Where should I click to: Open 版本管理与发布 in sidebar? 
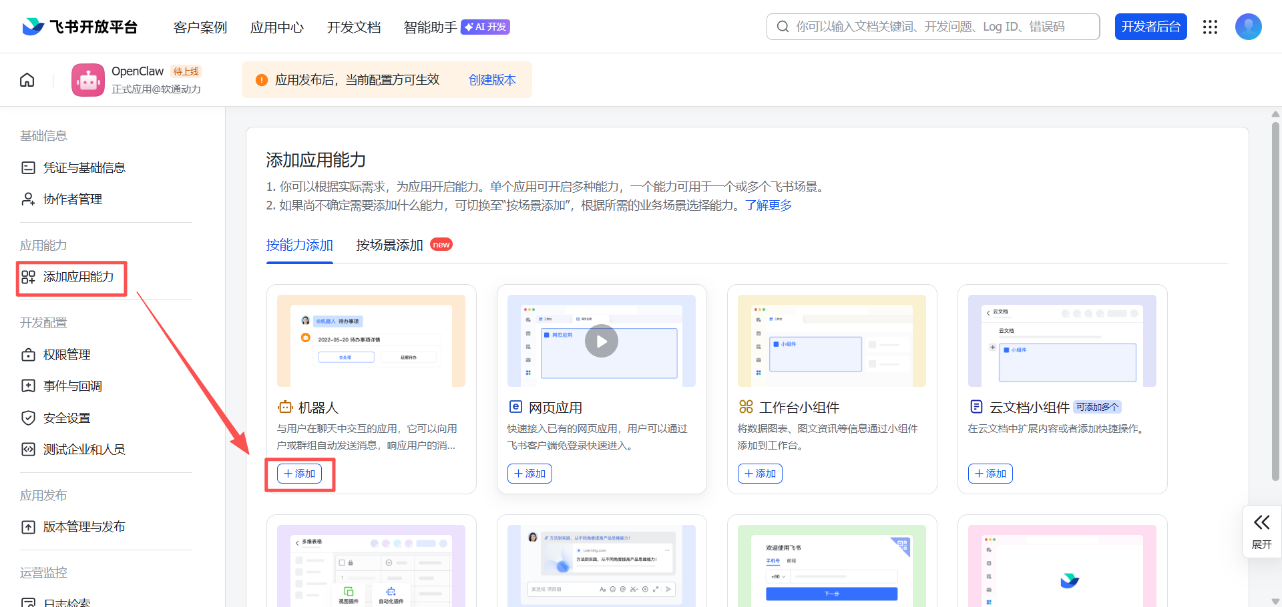click(x=84, y=526)
